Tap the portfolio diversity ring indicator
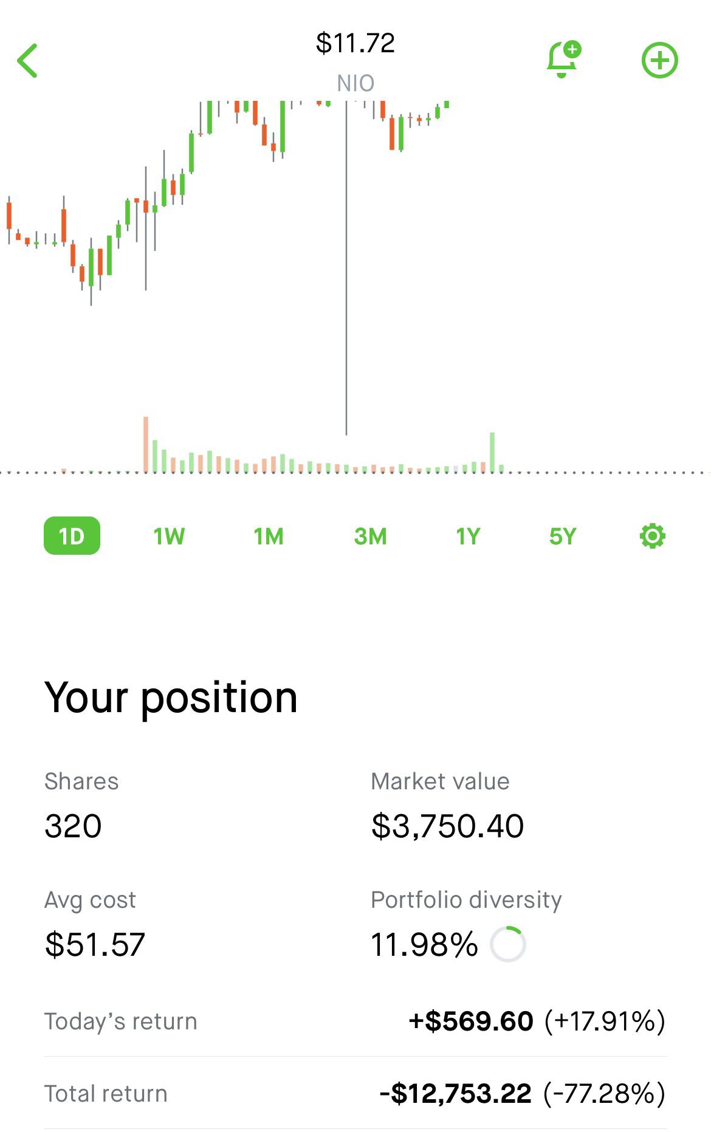 pyautogui.click(x=508, y=944)
